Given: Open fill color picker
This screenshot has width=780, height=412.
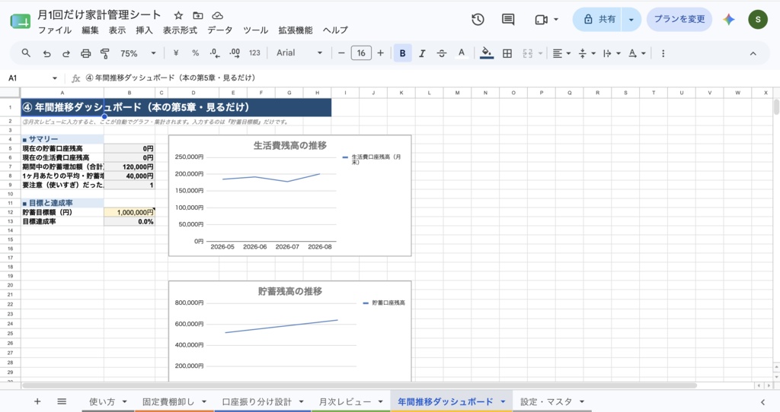Looking at the screenshot, I should [487, 53].
